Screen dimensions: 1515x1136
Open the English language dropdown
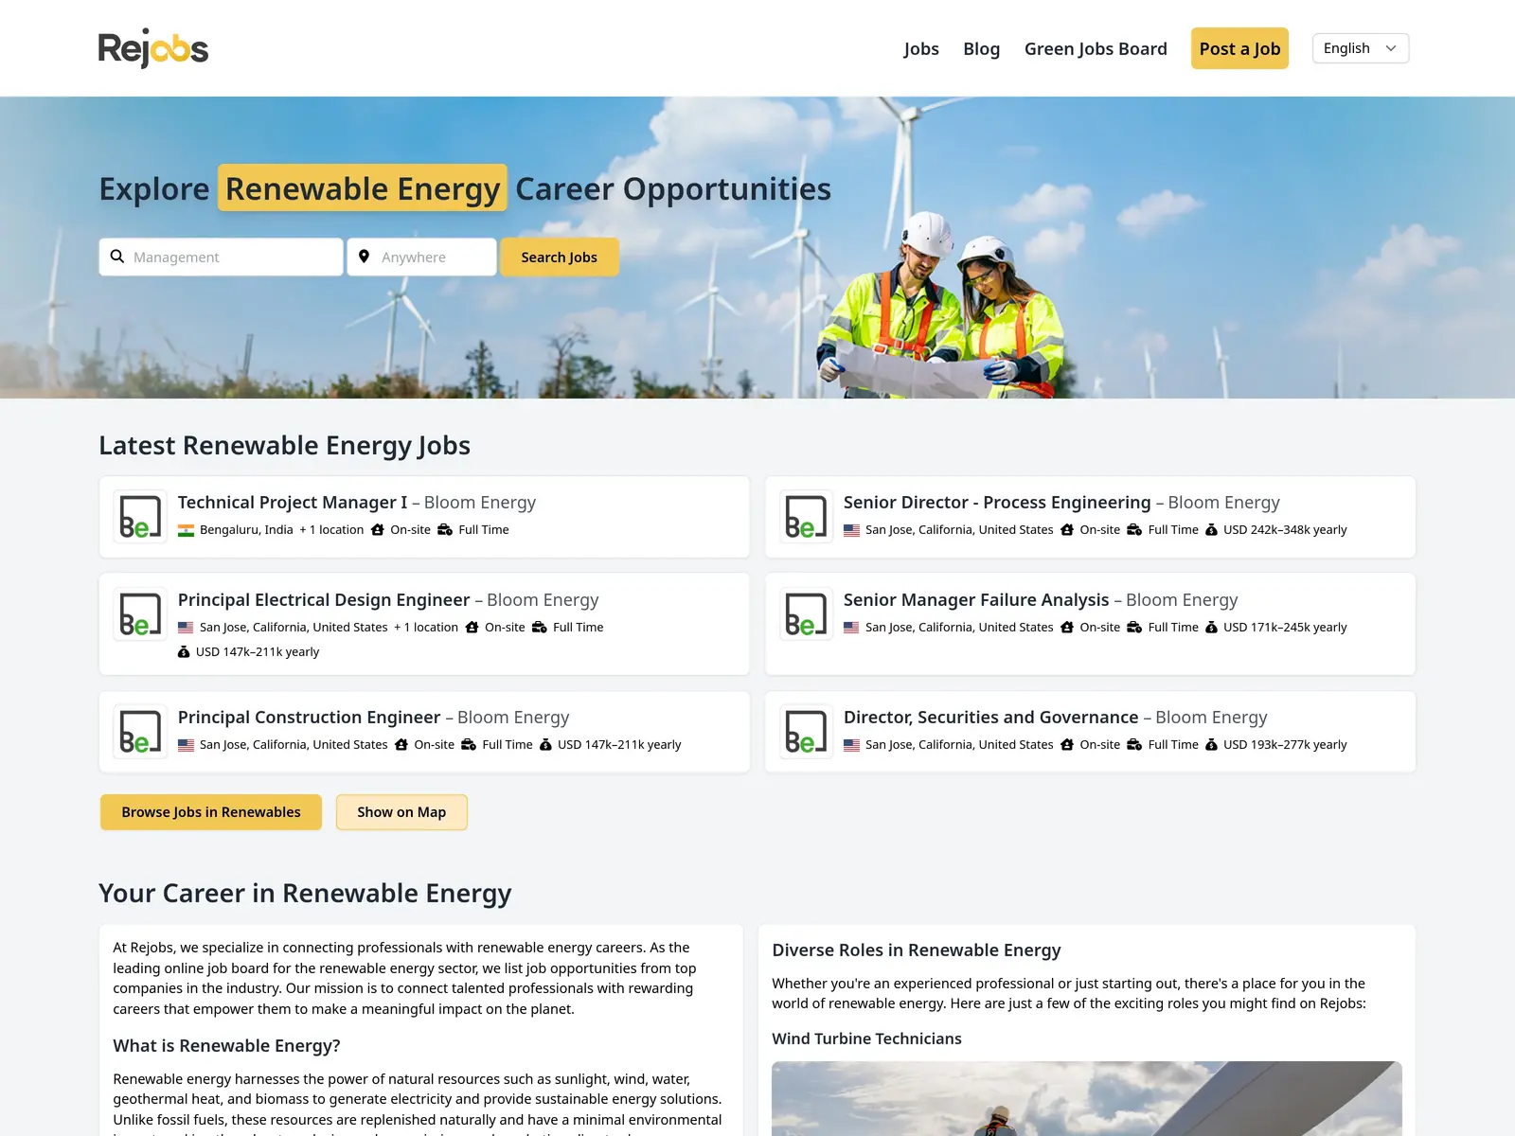1361,48
